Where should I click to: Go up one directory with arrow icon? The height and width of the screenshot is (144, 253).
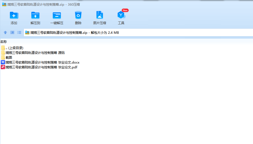click(x=5, y=33)
